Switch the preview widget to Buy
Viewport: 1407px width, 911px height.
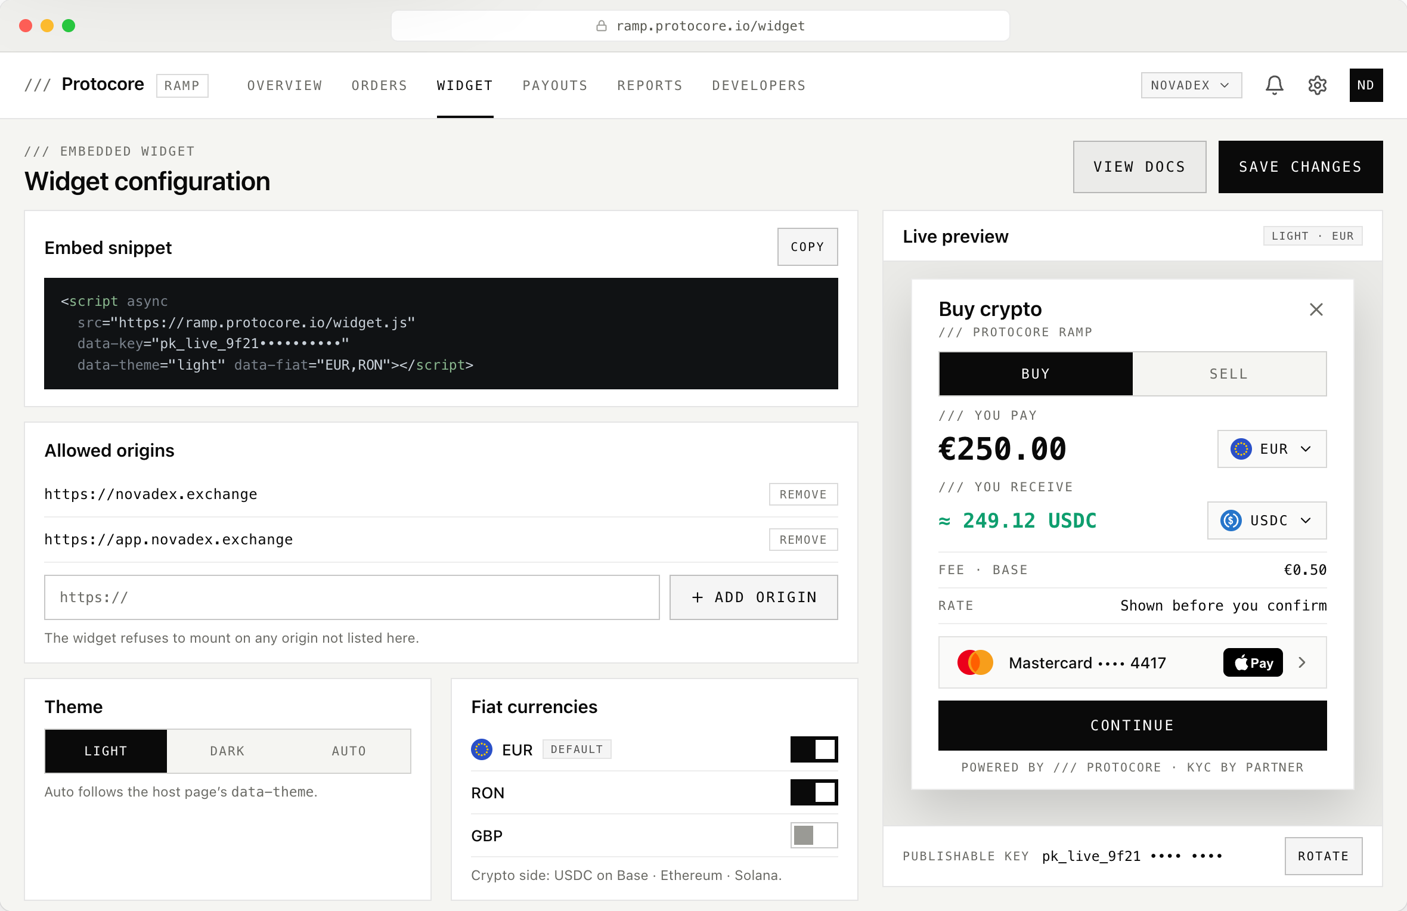coord(1036,374)
